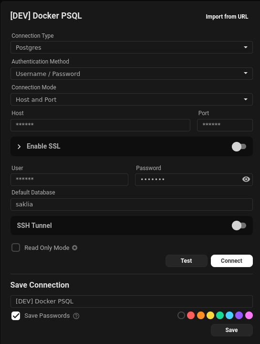The height and width of the screenshot is (344, 260).
Task: Check the Read Only Mode checkbox
Action: pos(16,247)
